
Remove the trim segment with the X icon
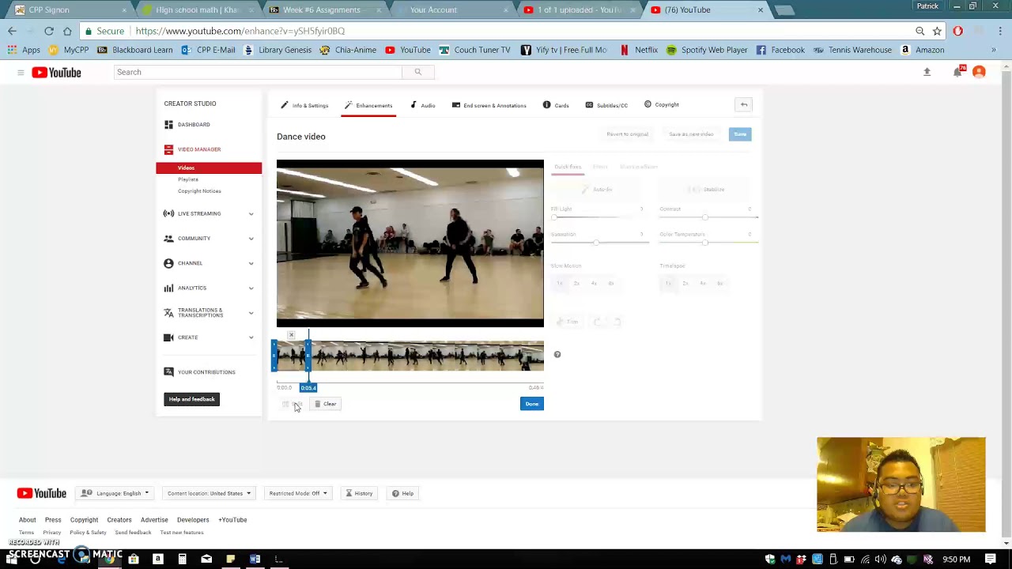291,335
